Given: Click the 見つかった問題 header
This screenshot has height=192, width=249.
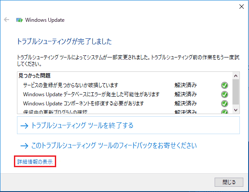Looking at the screenshot, I should (34, 76).
